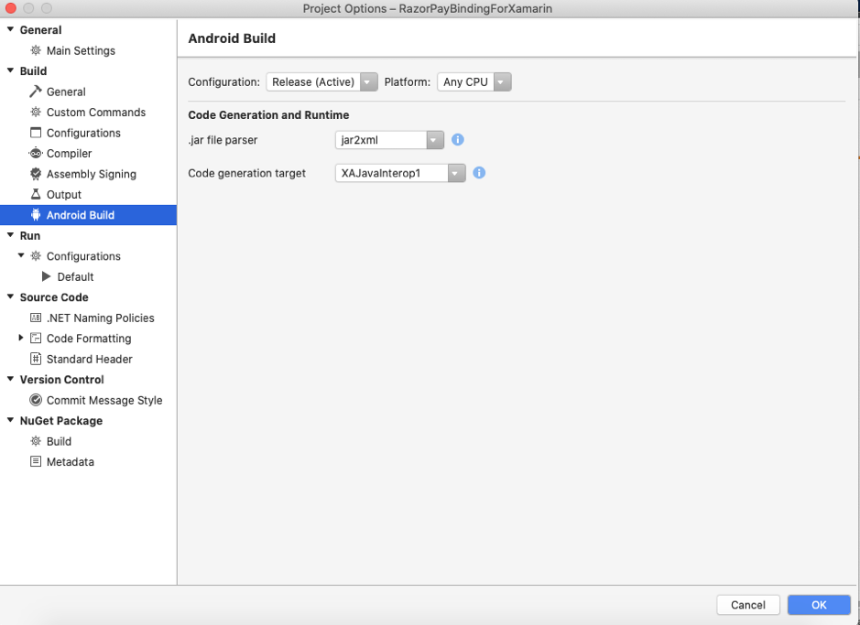Open the Custom Commands page
This screenshot has width=860, height=625.
pos(96,113)
